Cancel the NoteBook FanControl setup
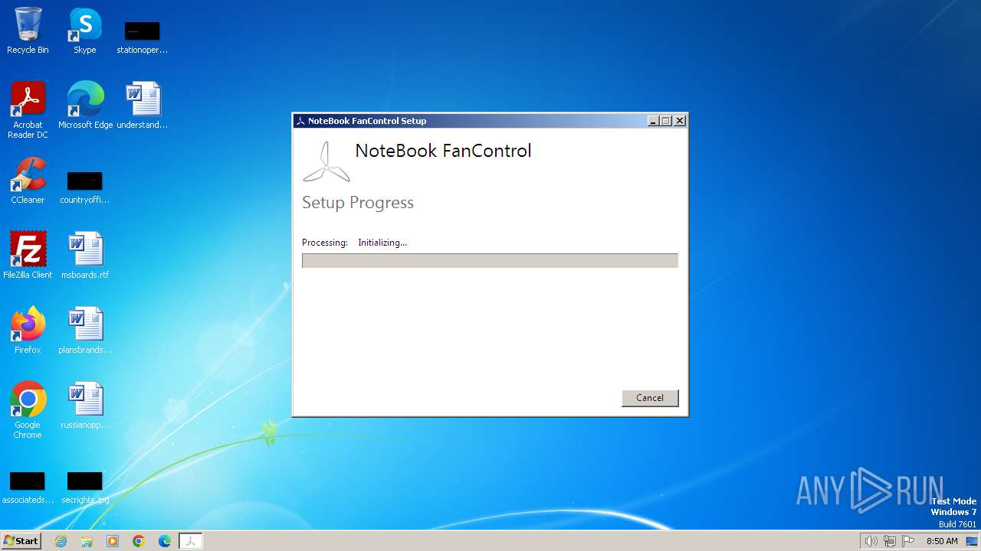The image size is (981, 551). click(650, 398)
